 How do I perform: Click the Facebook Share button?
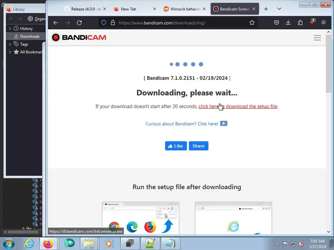[199, 146]
